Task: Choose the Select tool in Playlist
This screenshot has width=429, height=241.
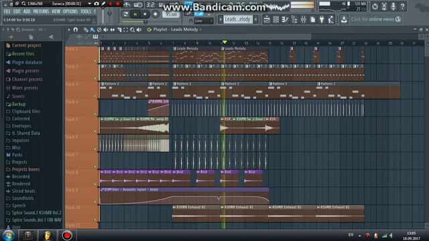Action: coord(125,29)
